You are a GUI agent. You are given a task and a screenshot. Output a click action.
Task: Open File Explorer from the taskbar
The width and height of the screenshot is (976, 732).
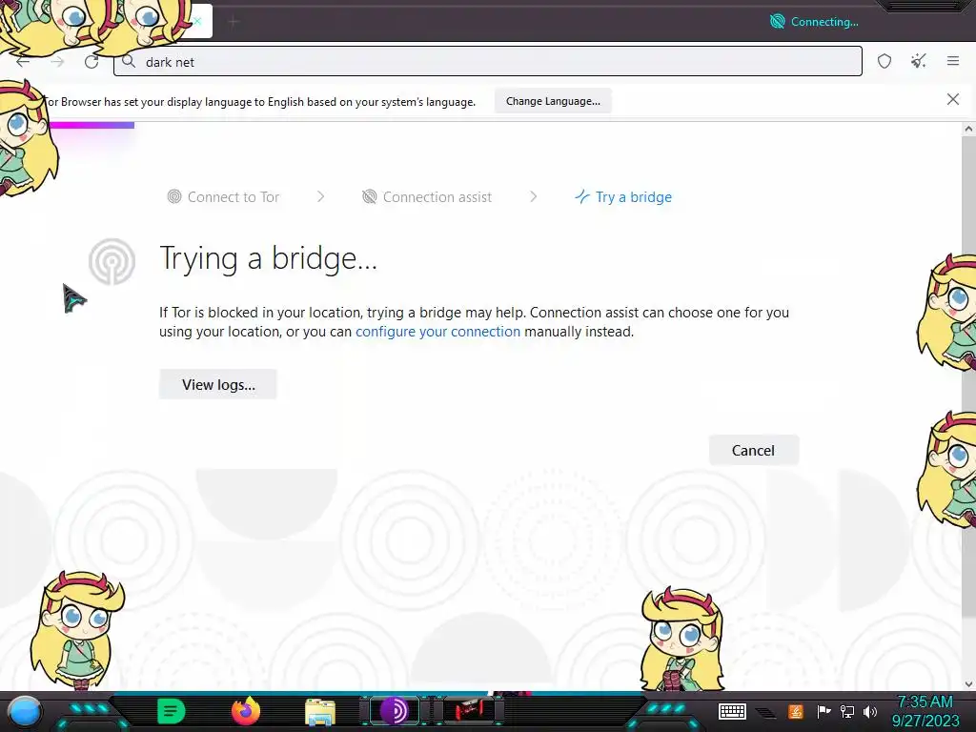[320, 712]
